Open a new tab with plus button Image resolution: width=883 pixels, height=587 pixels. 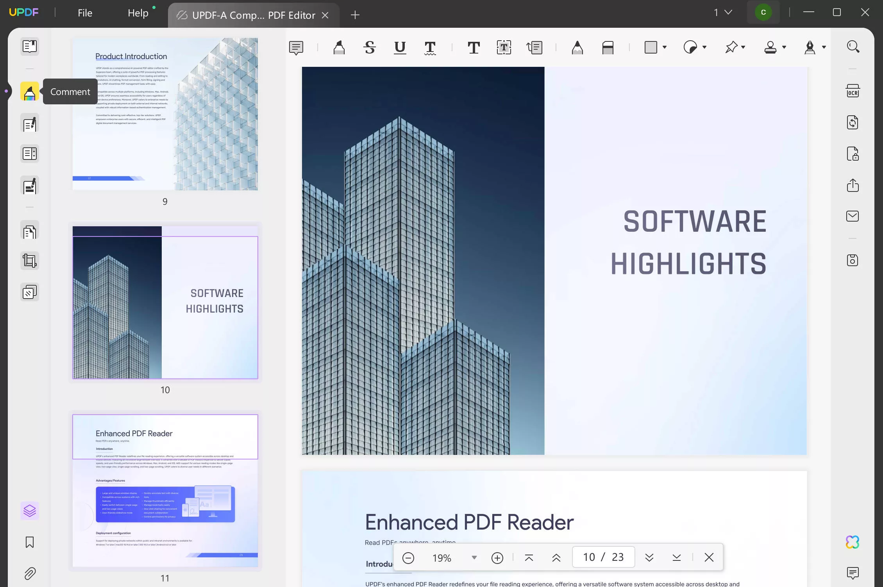coord(355,15)
